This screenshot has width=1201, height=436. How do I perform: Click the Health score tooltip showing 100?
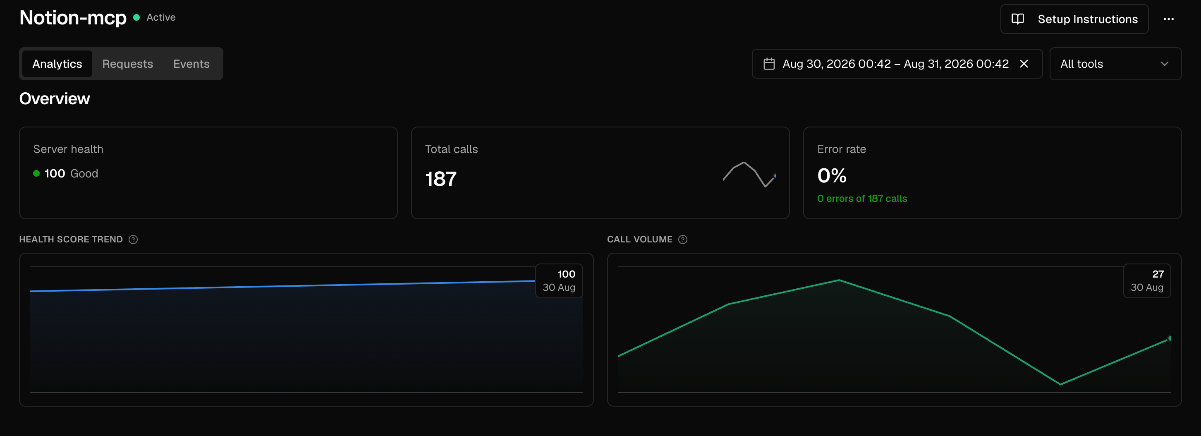click(559, 281)
